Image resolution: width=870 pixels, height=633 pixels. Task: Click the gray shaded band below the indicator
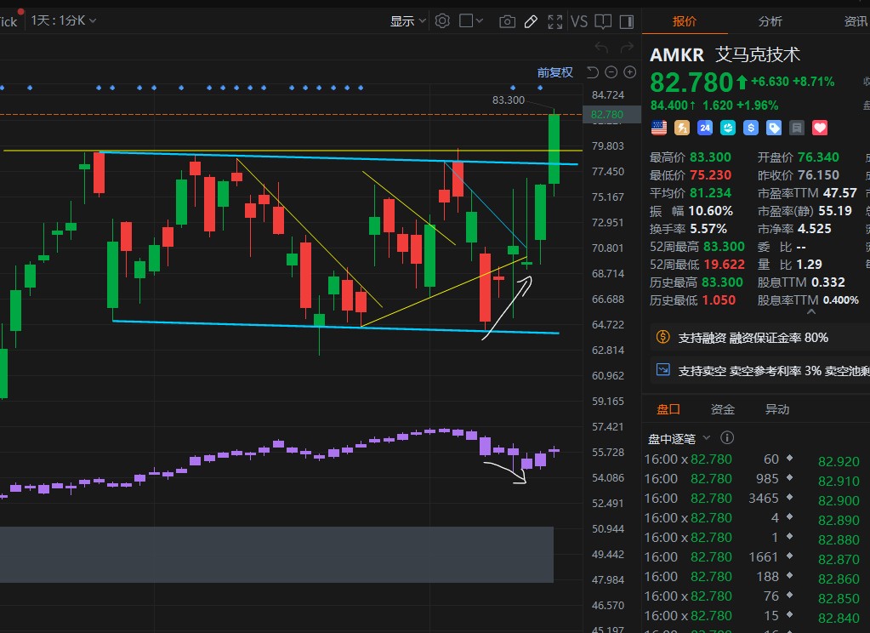[276, 554]
